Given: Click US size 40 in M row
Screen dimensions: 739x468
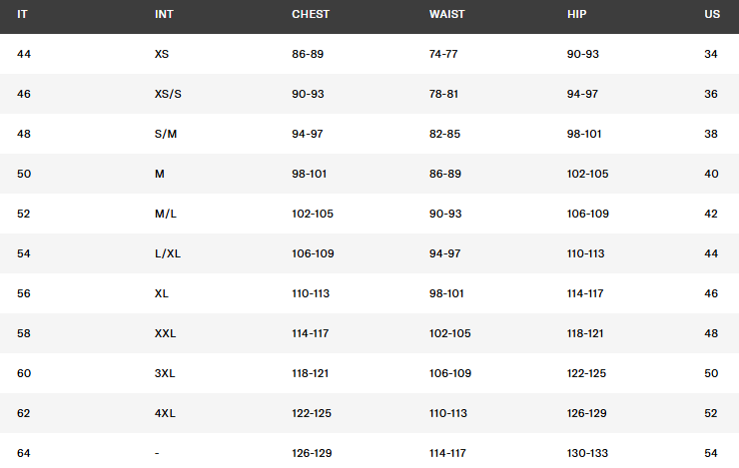Looking at the screenshot, I should click(711, 174).
